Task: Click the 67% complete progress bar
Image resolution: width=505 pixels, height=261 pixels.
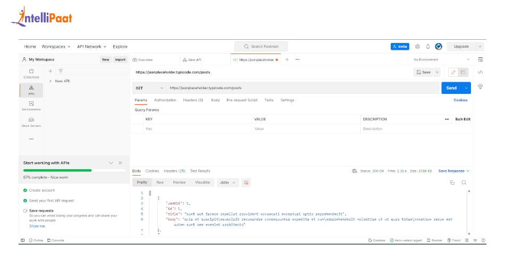Action: coord(74,170)
